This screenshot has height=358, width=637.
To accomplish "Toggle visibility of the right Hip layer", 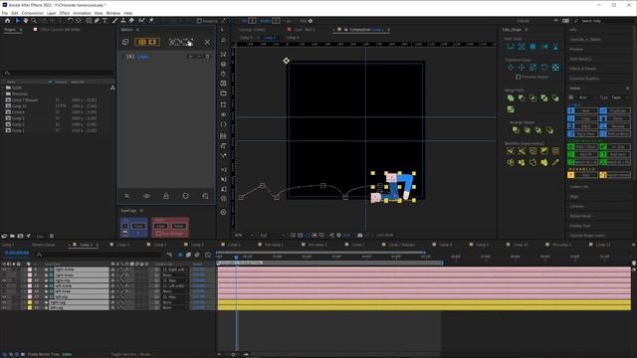I will tap(4, 280).
